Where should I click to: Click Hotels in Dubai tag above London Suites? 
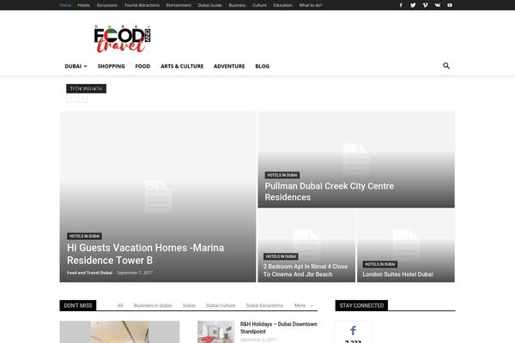click(380, 264)
